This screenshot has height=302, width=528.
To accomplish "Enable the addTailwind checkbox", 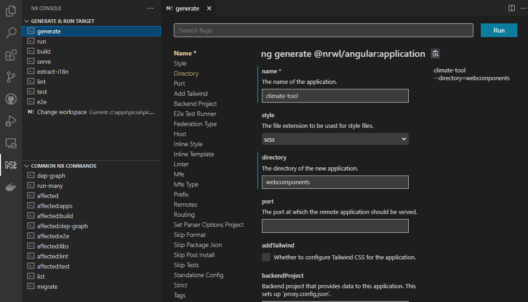I will coord(266,257).
